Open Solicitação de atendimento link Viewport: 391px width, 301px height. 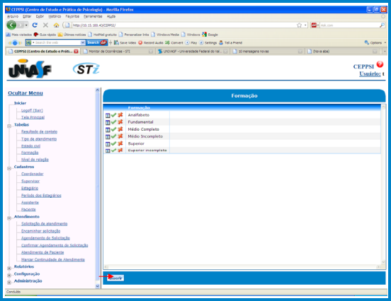tap(45, 224)
